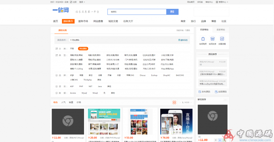Filter type by 游戏/动漫/竞技
This screenshot has height=142, width=274.
coord(113,55)
